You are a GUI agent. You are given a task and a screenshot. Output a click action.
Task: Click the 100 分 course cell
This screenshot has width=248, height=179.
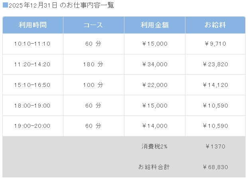93,85
